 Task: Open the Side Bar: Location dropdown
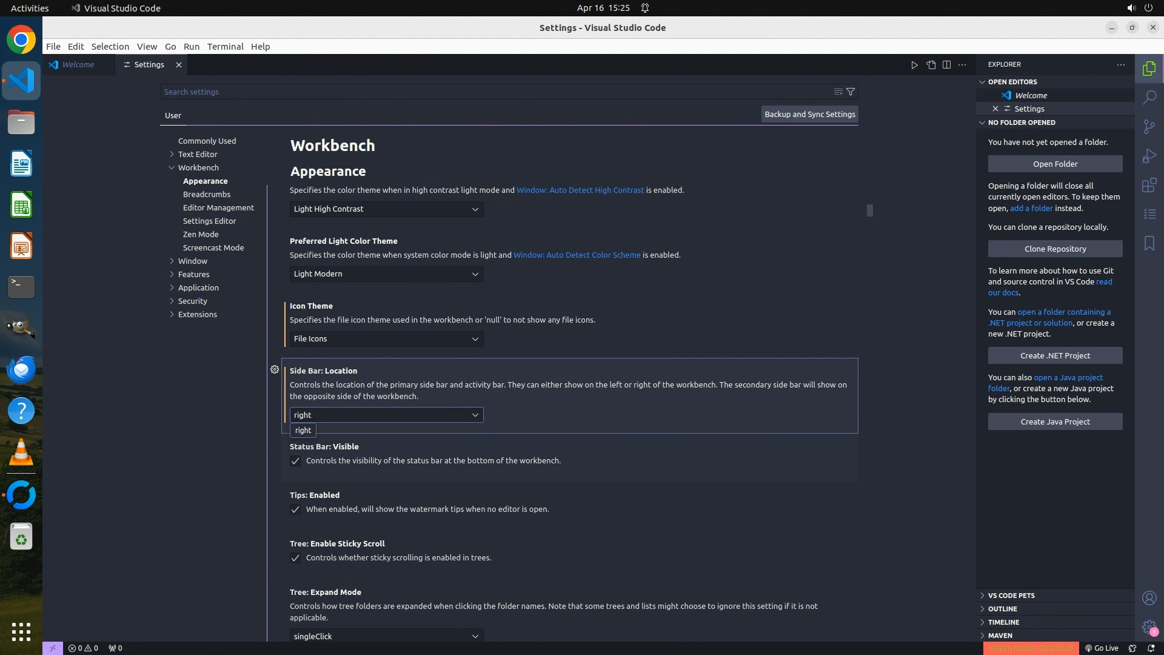[x=386, y=415]
